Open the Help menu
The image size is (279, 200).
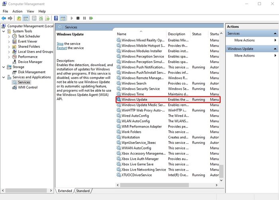tap(42, 11)
